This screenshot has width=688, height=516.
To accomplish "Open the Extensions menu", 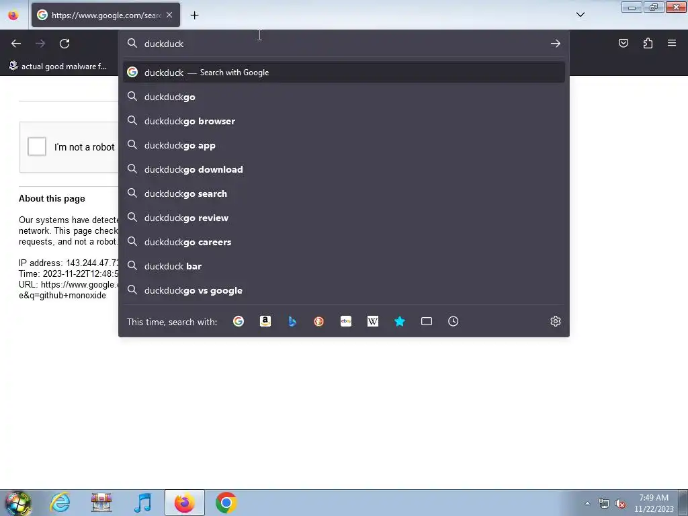I will pyautogui.click(x=648, y=43).
